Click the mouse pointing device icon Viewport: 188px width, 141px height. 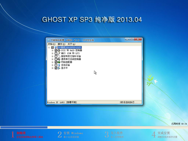[x=59, y=56]
